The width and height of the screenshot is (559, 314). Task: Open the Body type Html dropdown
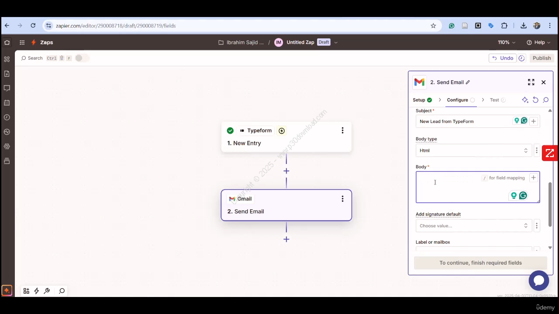(x=474, y=150)
